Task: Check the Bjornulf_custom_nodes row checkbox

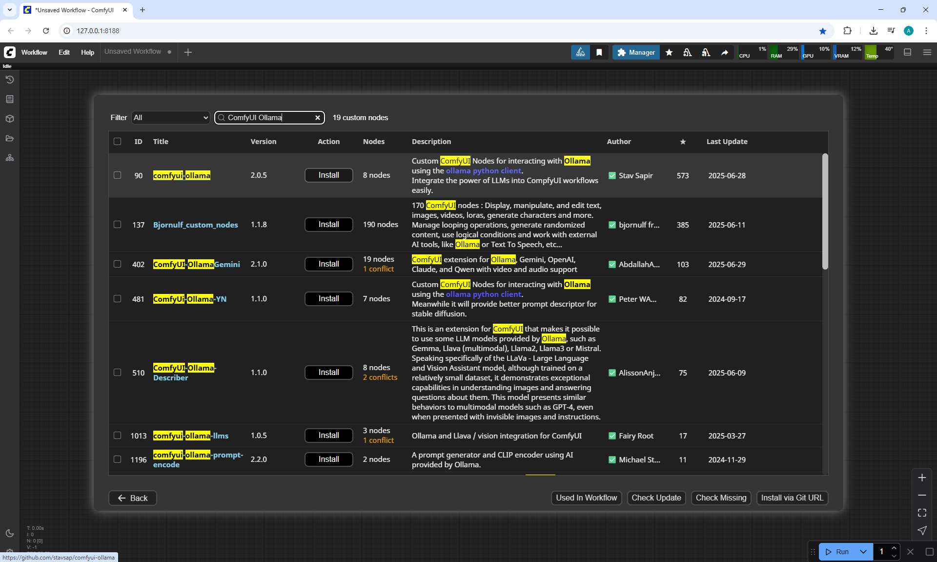Action: click(x=118, y=225)
